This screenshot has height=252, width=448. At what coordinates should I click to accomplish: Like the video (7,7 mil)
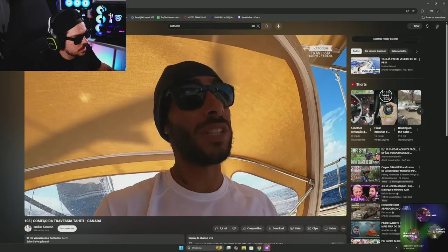221,228
